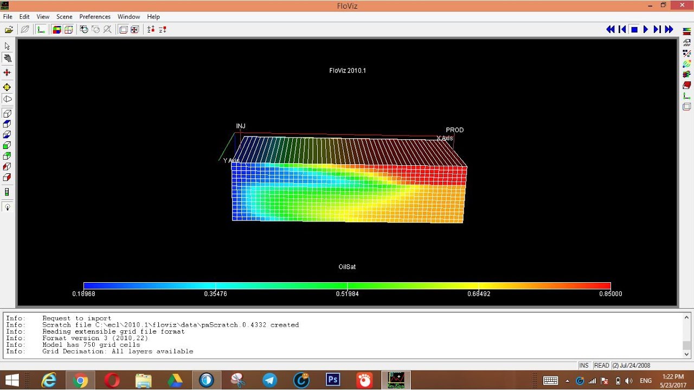This screenshot has width=694, height=390.
Task: Open Photoshop from the taskbar
Action: (x=333, y=380)
